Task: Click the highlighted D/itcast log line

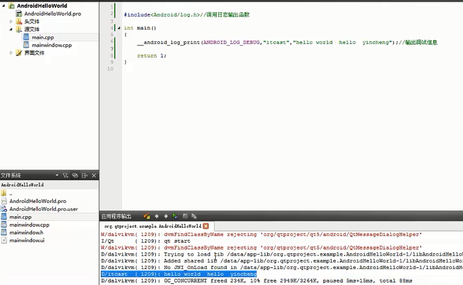Action: (179, 274)
